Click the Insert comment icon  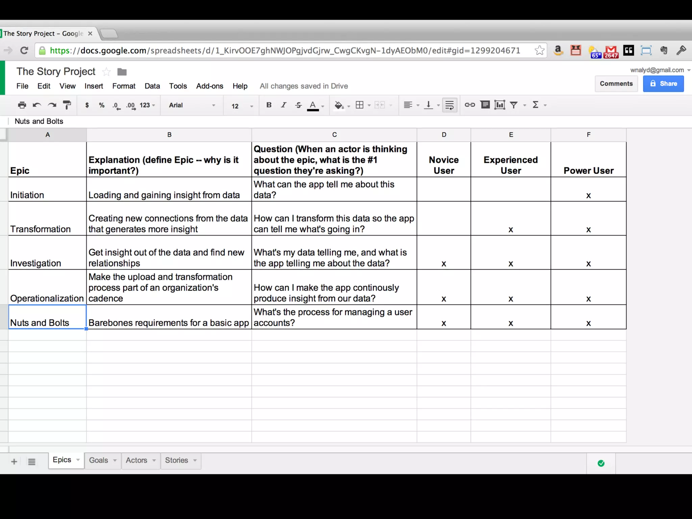pyautogui.click(x=485, y=105)
